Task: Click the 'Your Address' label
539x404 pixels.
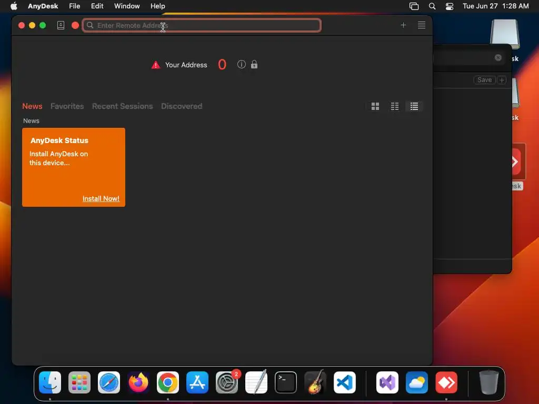Action: tap(186, 65)
